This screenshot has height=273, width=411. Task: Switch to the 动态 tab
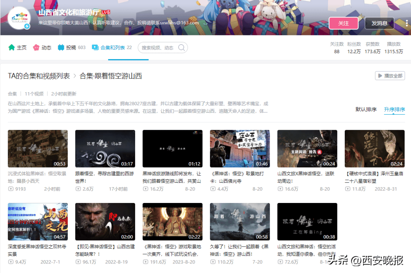point(42,48)
